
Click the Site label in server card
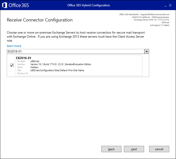coord(19,70)
